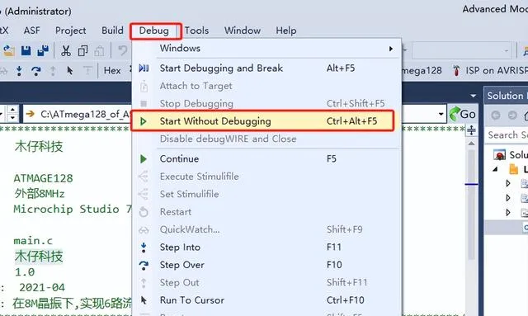Click the ISP on AVRISP tool icon

pos(456,70)
